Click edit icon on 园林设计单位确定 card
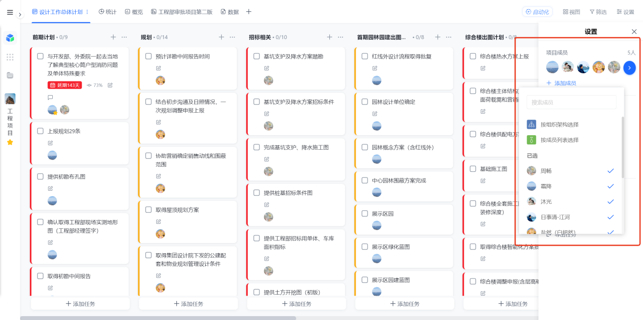This screenshot has width=643, height=320. [375, 114]
